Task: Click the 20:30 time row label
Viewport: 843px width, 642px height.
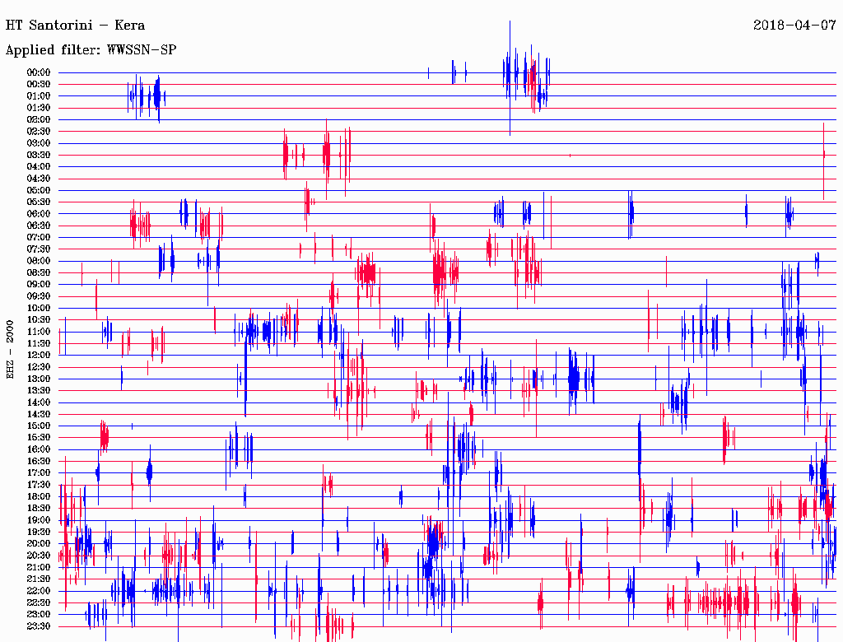Action: click(x=39, y=556)
